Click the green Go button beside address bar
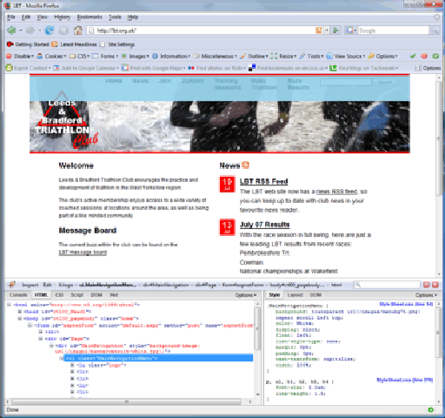Viewport: 445px width, 418px height. [336, 30]
